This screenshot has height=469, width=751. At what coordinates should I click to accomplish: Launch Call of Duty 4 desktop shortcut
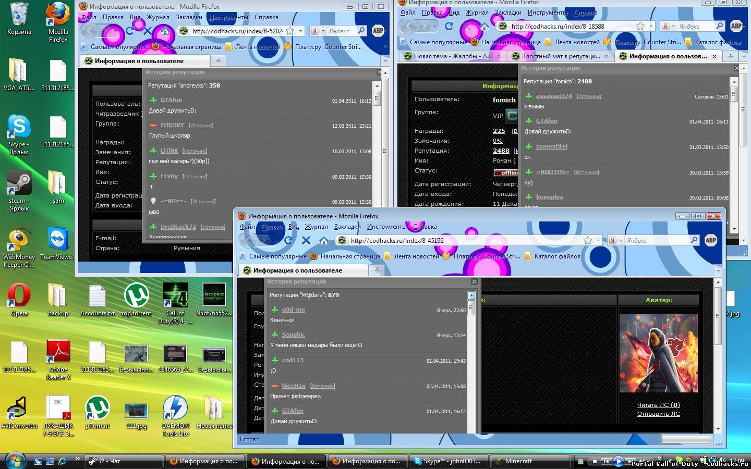pos(175,303)
